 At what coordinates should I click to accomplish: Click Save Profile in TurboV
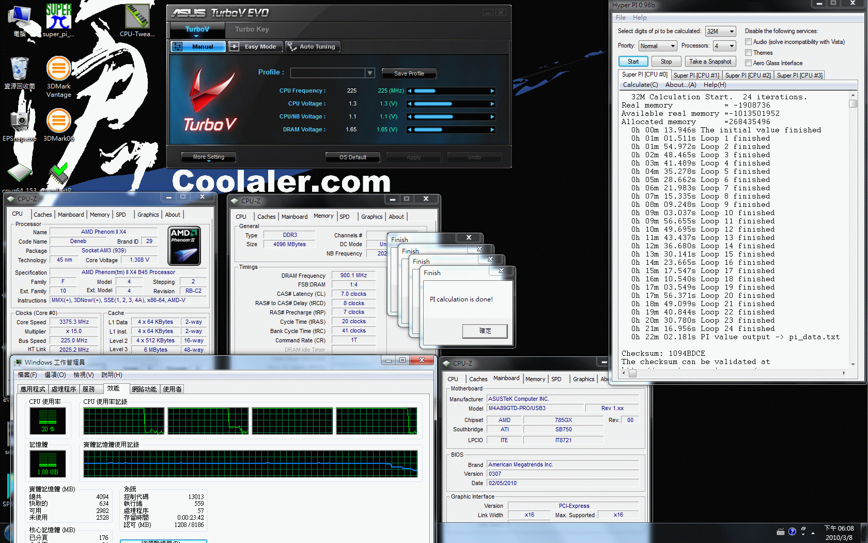(x=409, y=73)
